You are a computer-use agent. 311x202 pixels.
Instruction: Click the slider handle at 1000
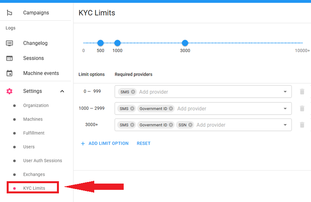[x=117, y=43]
